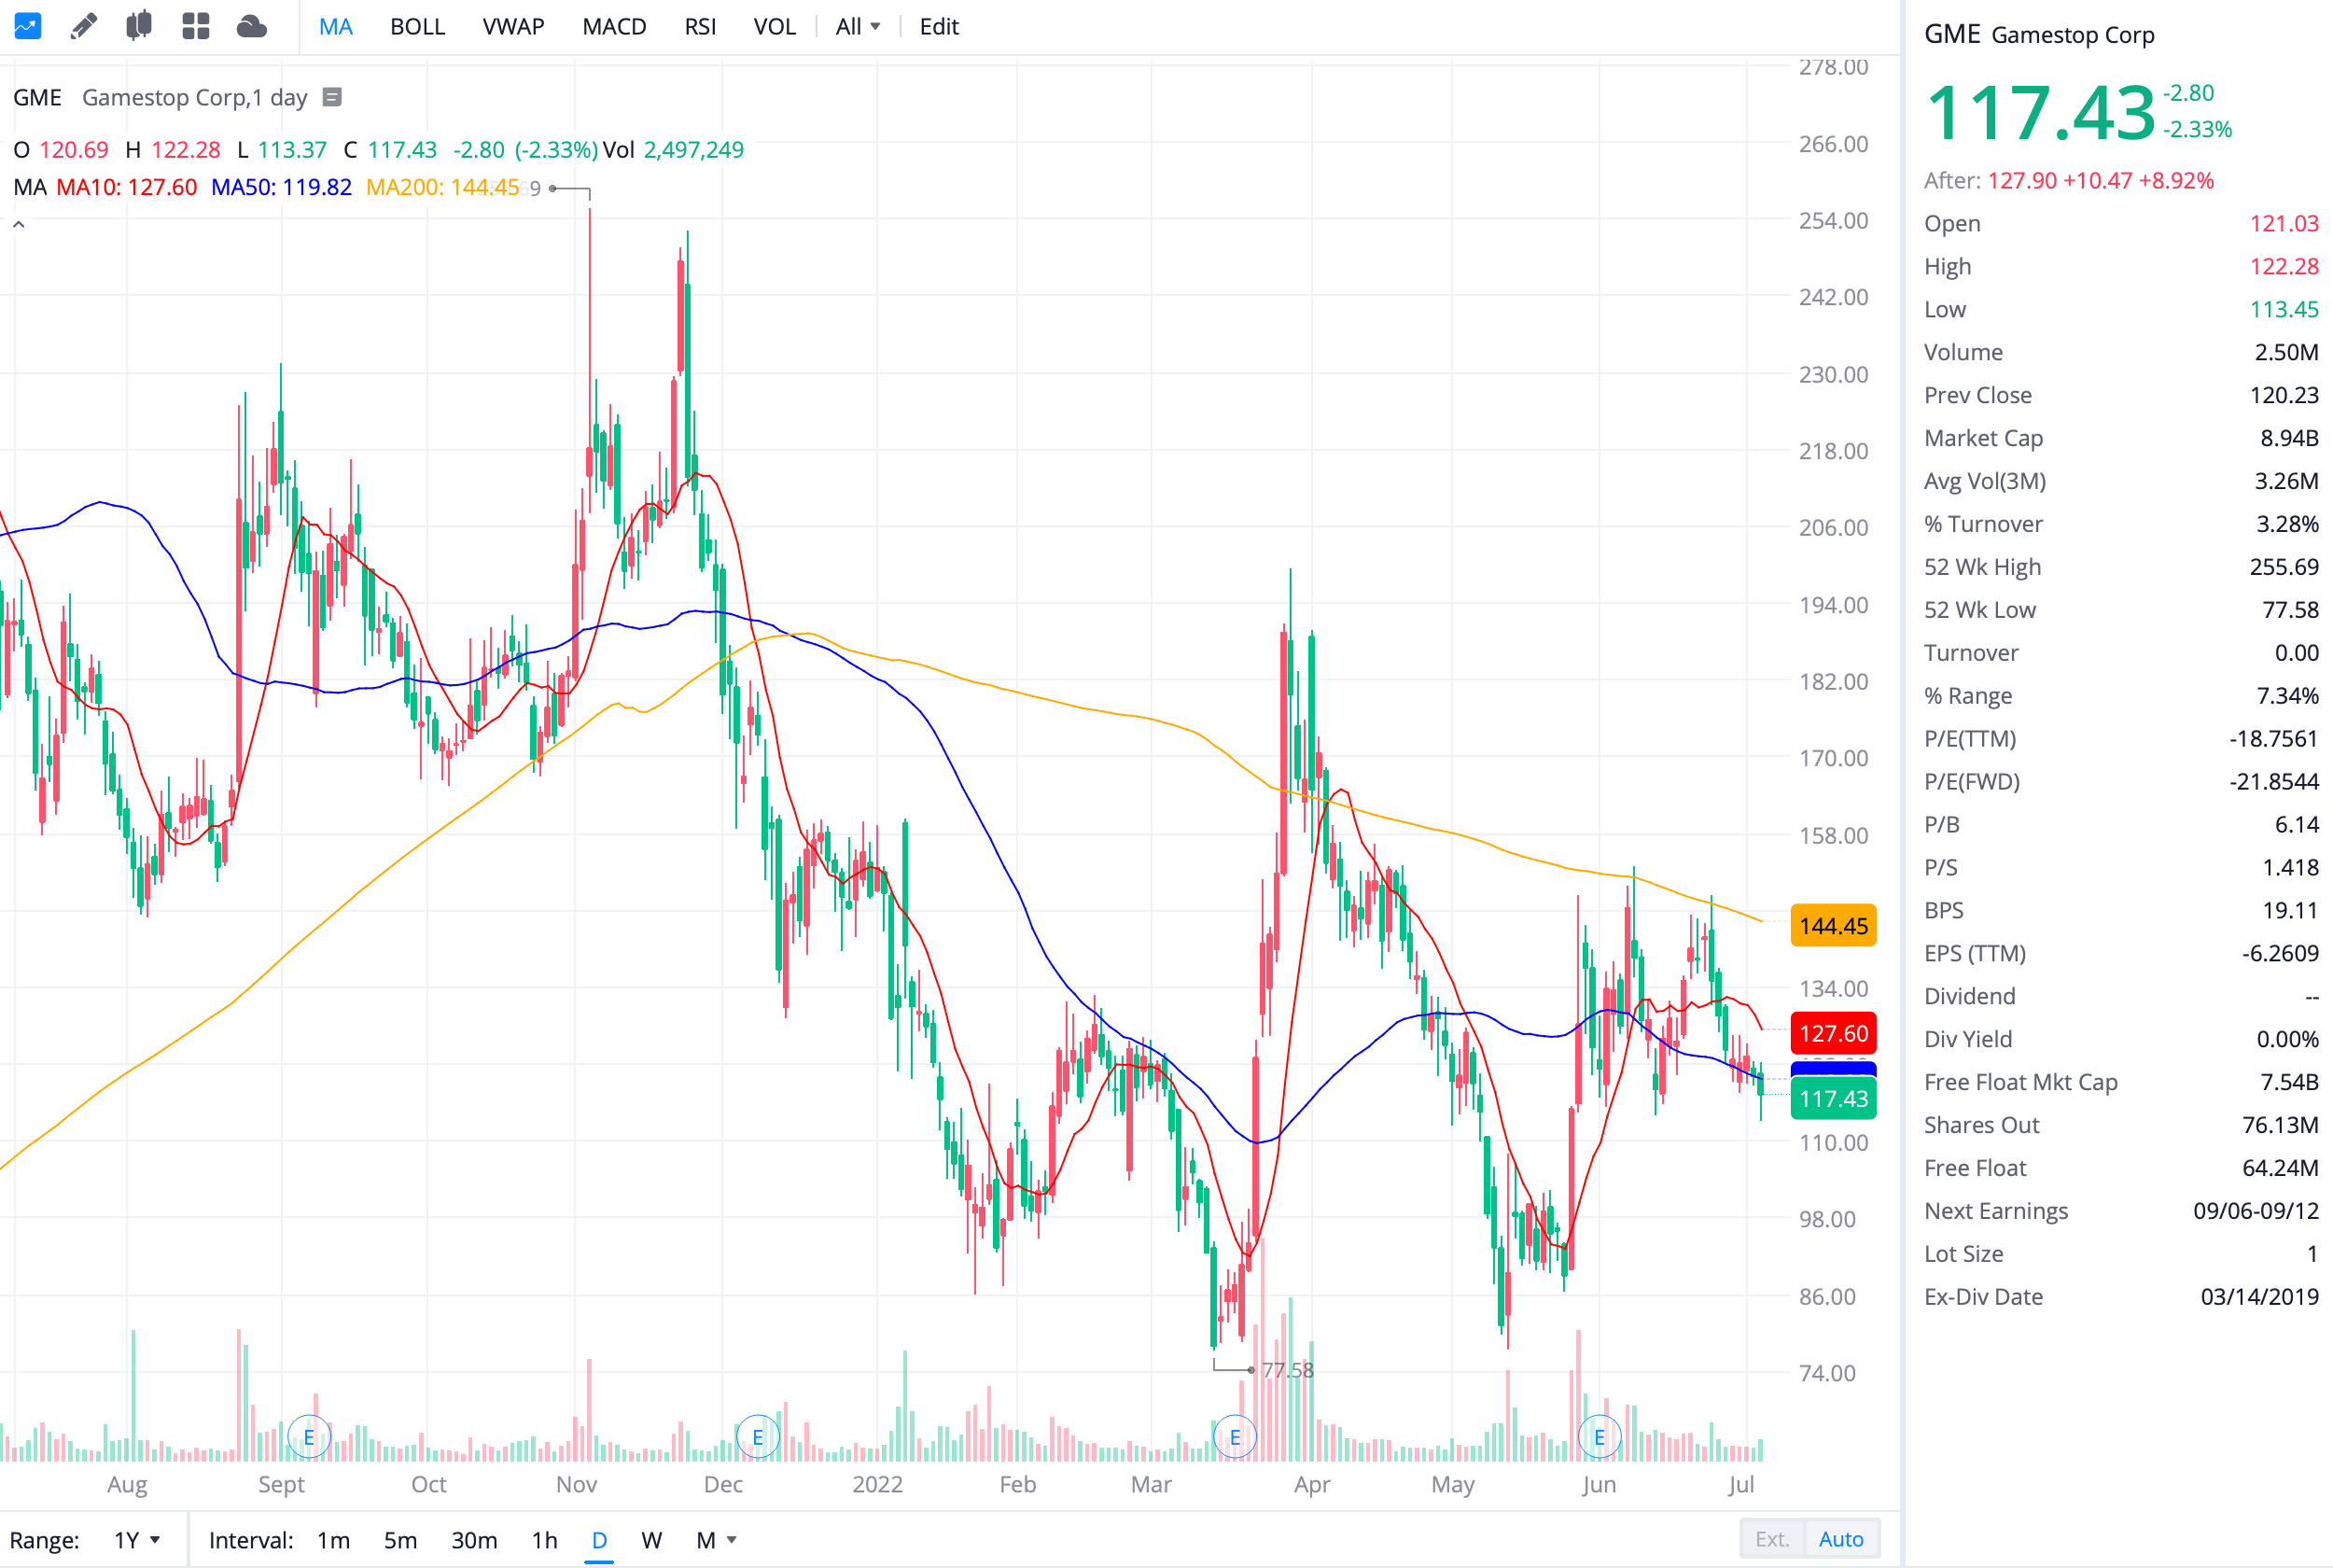This screenshot has height=1568, width=2333.
Task: Toggle the BOLL indicator
Action: coord(417,27)
